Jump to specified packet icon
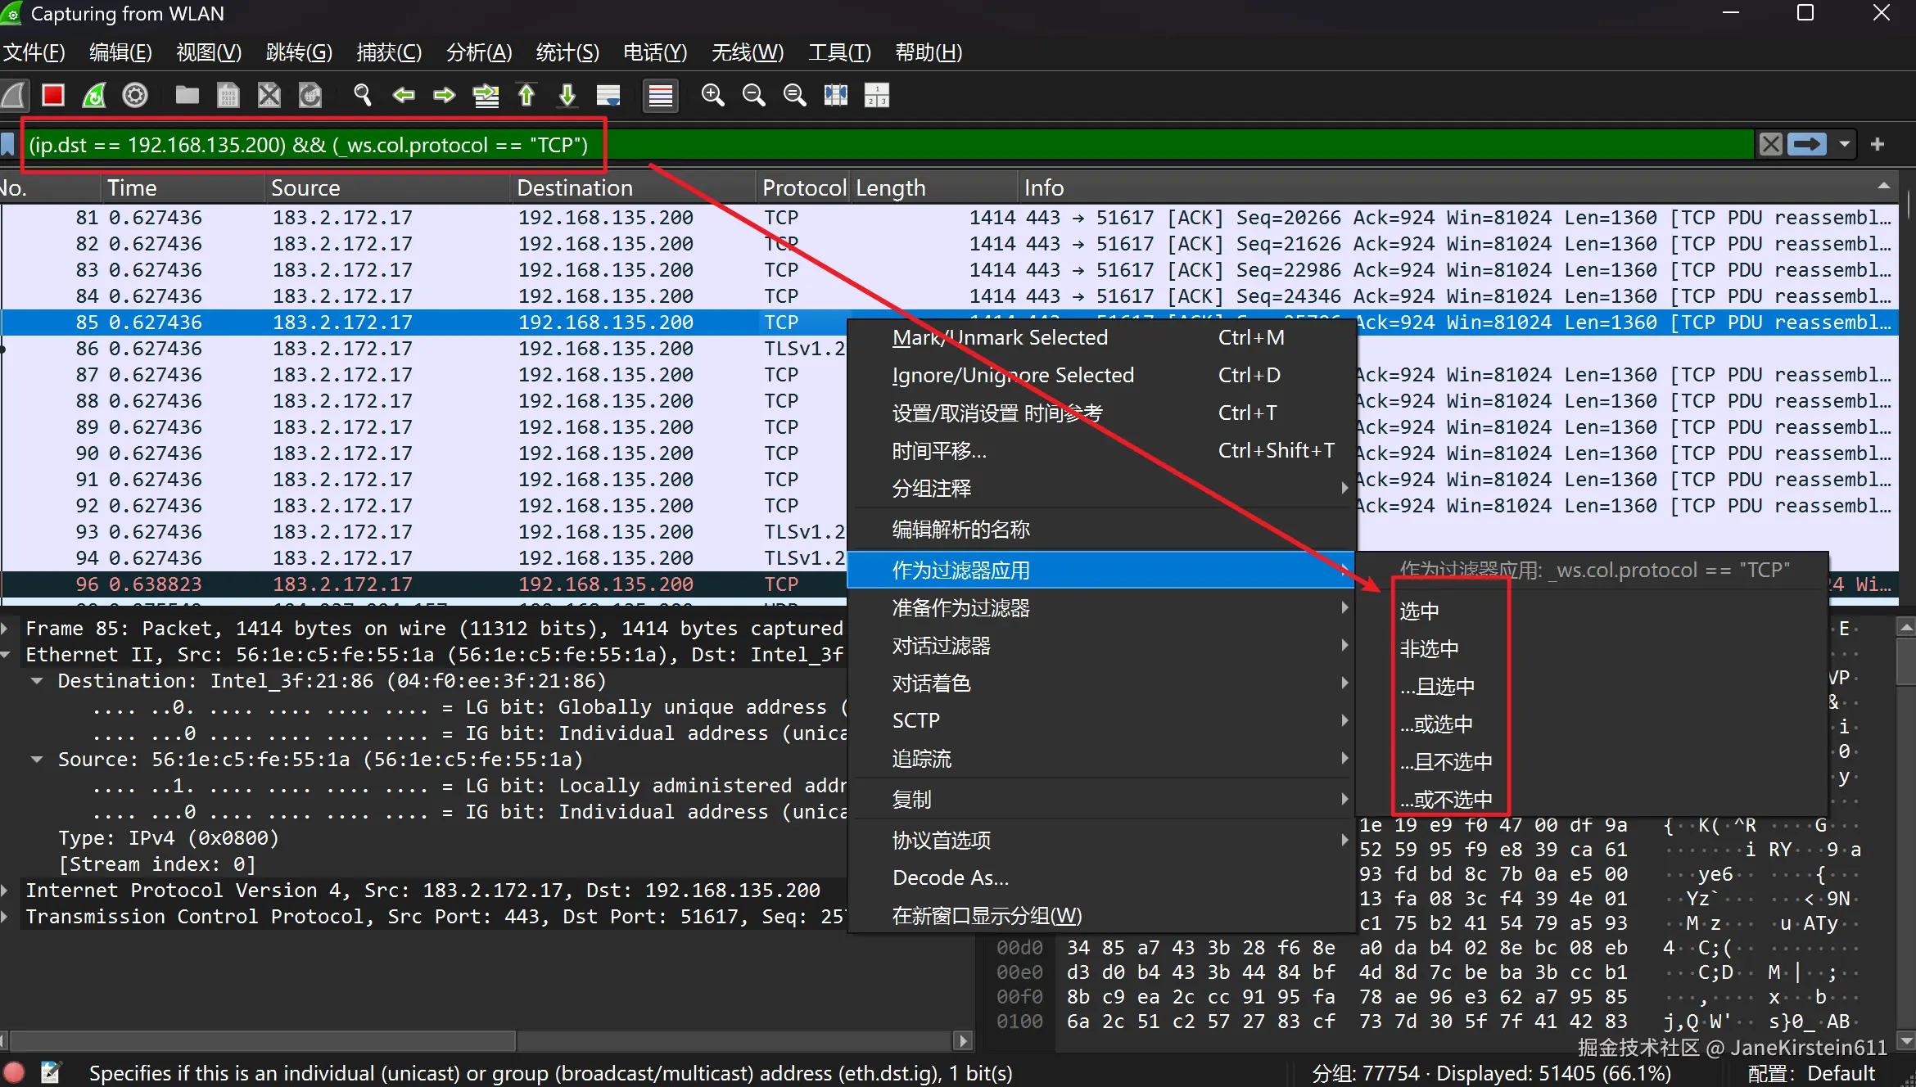This screenshot has width=1916, height=1087. pos(486,96)
